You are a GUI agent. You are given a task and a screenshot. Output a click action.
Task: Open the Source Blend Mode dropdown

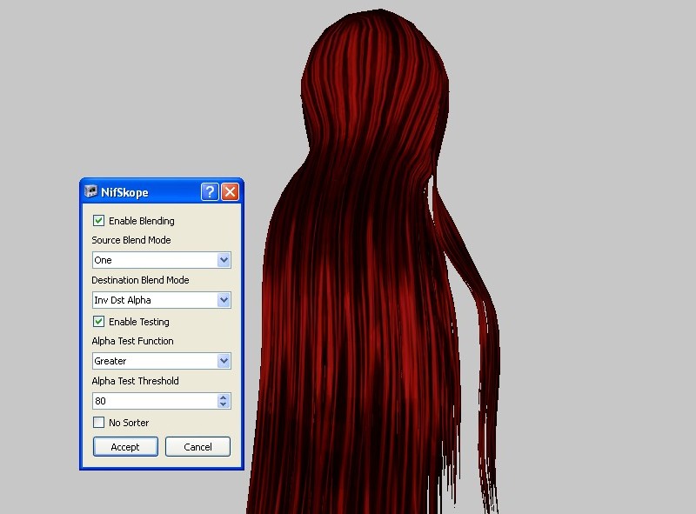[162, 260]
